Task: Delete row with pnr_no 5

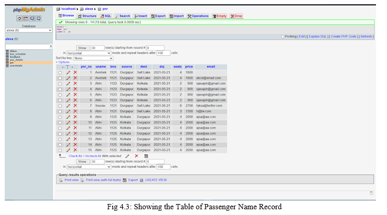Action: (75, 95)
